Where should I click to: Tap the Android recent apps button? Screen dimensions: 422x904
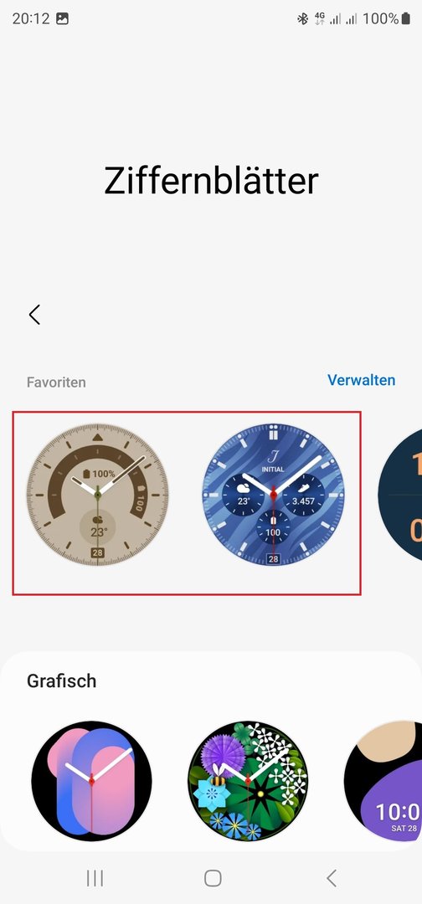click(95, 878)
